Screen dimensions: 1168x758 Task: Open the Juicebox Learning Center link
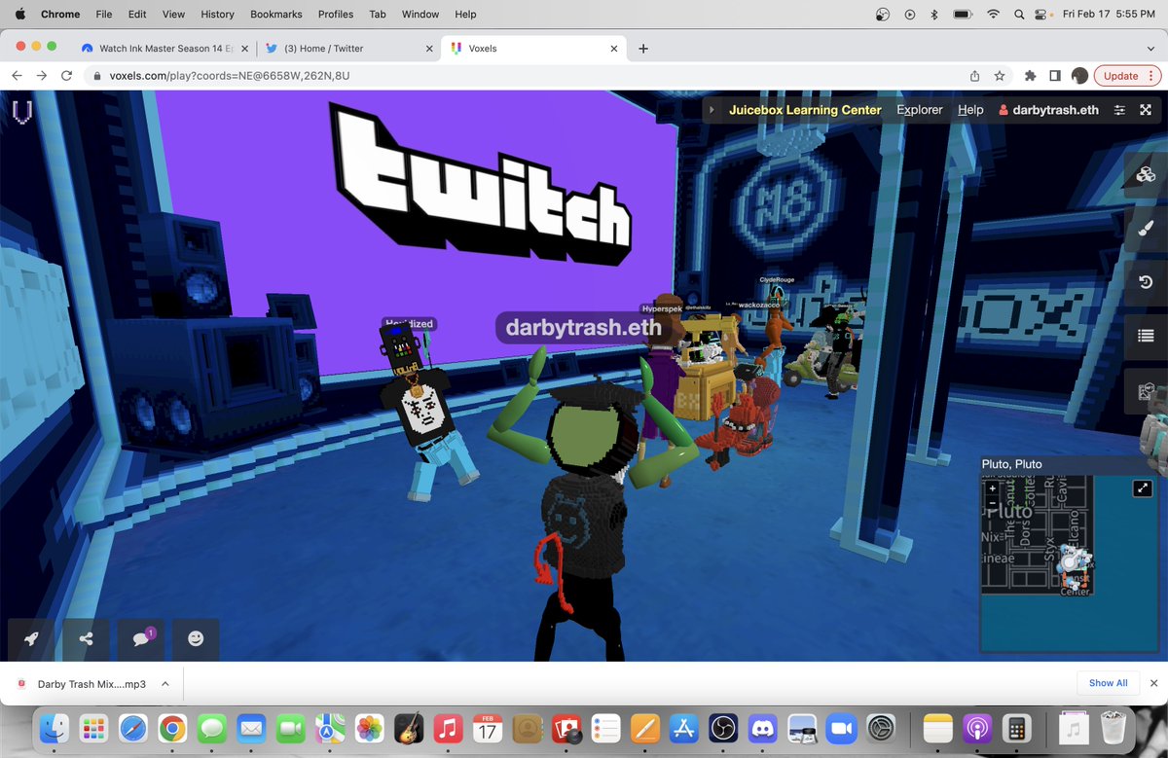click(805, 110)
